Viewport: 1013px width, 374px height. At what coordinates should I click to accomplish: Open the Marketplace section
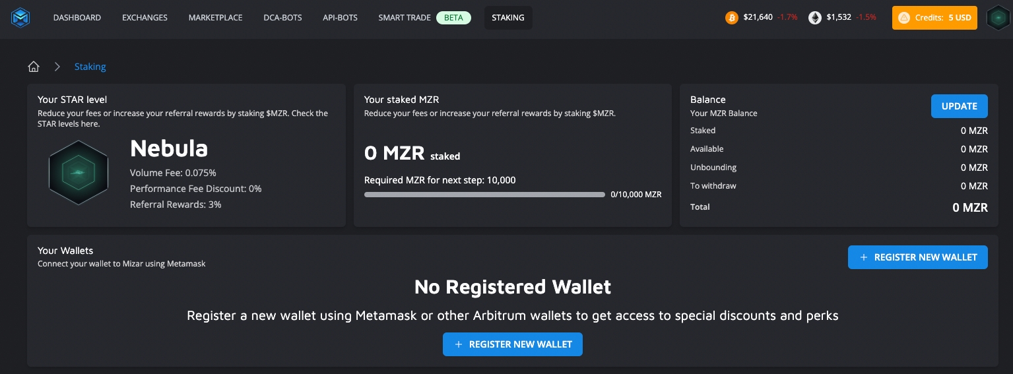(x=215, y=18)
